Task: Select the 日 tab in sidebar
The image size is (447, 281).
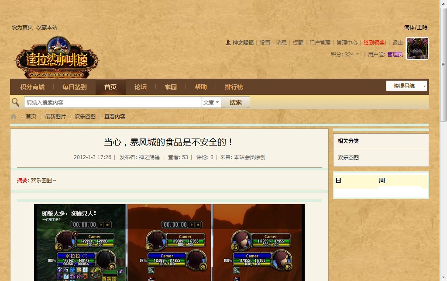Action: pyautogui.click(x=338, y=180)
